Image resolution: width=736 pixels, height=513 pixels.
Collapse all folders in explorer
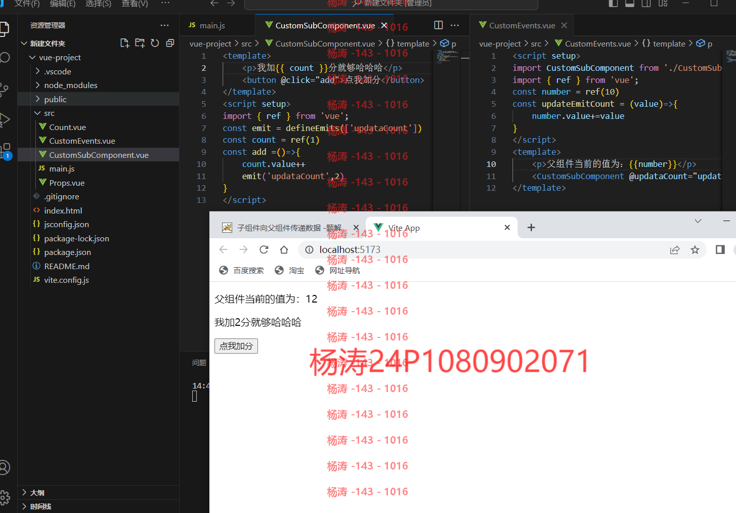(x=170, y=43)
